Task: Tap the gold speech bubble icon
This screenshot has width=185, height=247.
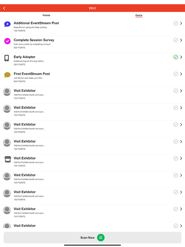Action: tap(7, 75)
